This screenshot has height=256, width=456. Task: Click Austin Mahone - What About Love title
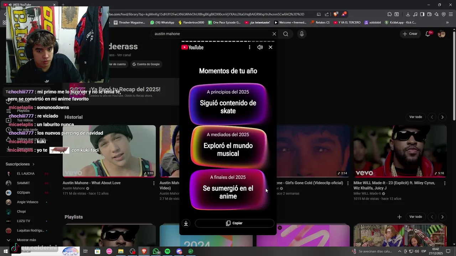(92, 183)
